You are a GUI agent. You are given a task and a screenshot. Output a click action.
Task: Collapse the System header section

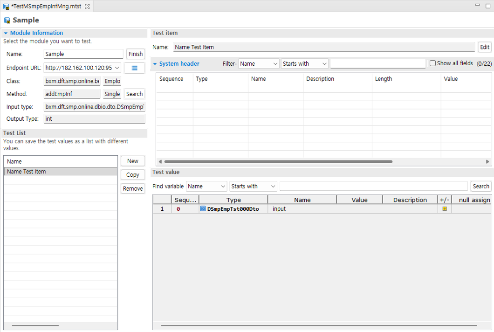155,63
